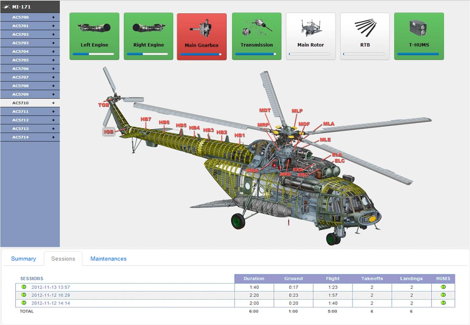Click the Main Gearbox progress bar

coord(201,54)
